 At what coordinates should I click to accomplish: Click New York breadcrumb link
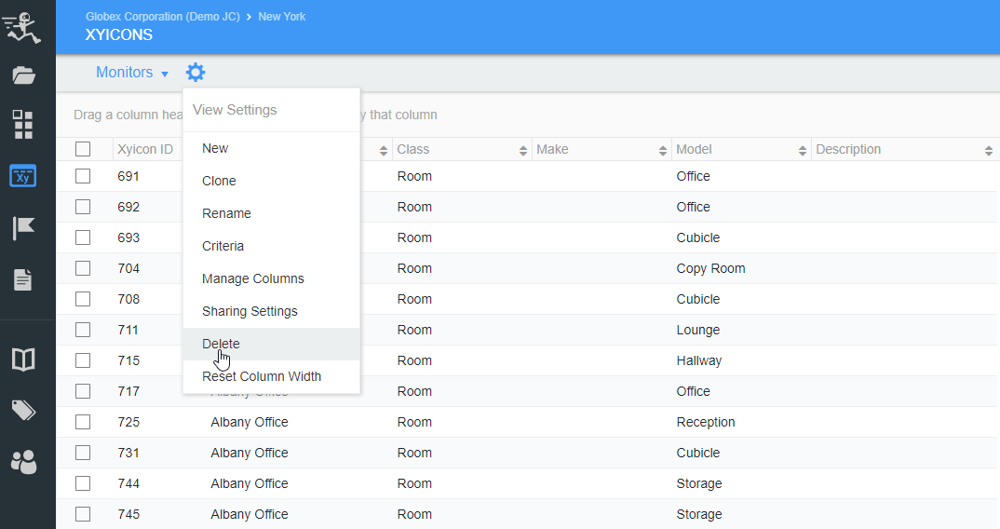(x=282, y=17)
